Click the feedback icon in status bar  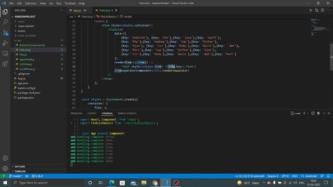(x=322, y=176)
